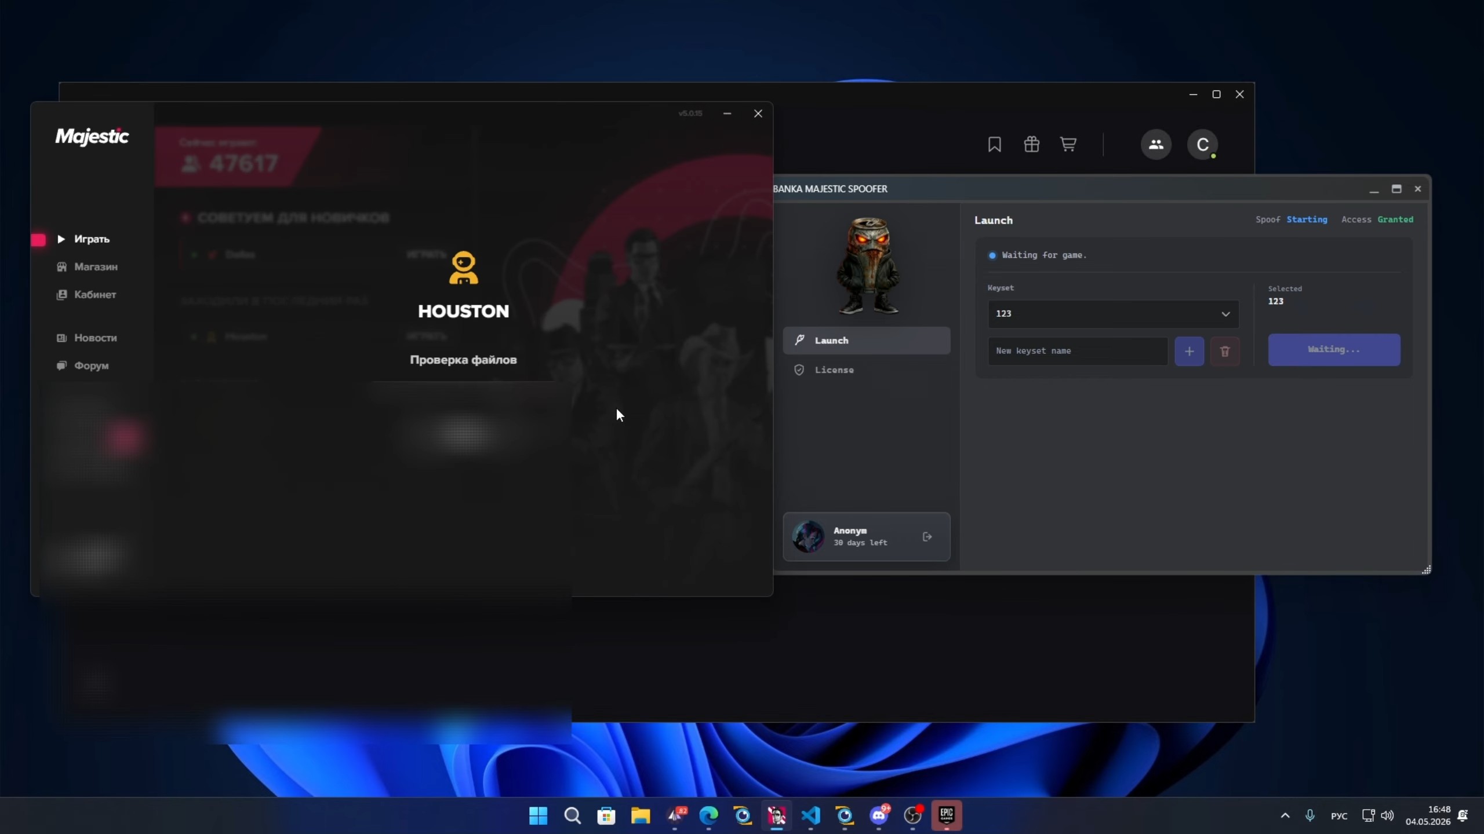Add a keyset with the plus button
Screen dimensions: 1484x834
point(1190,352)
